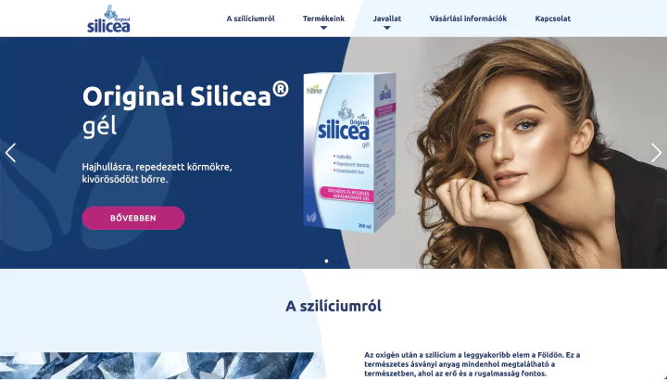Image resolution: width=667 pixels, height=380 pixels.
Task: Click the Silicea gél product box image
Action: 349,152
